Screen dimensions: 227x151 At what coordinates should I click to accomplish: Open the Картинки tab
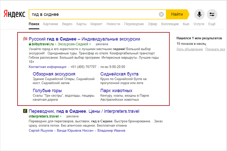click(50, 24)
